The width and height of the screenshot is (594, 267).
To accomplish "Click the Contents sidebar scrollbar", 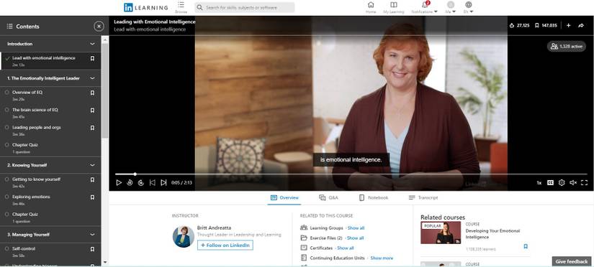I will coord(105,90).
